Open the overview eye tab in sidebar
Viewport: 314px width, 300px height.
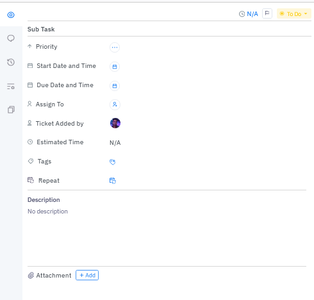[x=11, y=15]
